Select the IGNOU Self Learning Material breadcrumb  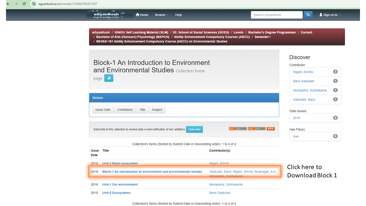point(141,32)
